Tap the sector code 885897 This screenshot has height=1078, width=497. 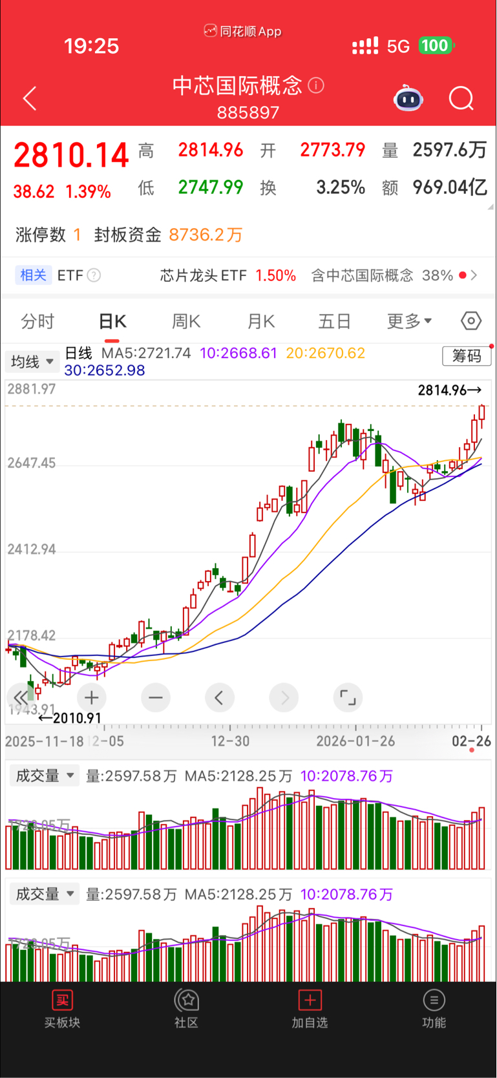click(x=248, y=112)
